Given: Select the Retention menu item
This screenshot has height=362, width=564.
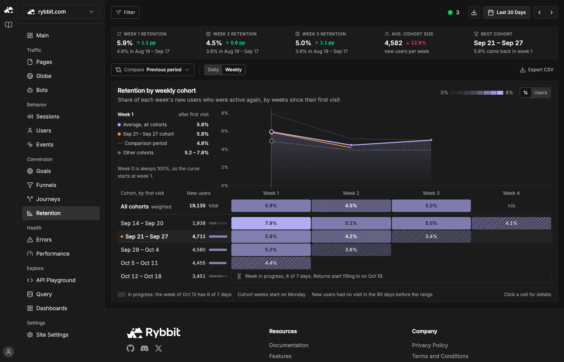Looking at the screenshot, I should (61, 213).
